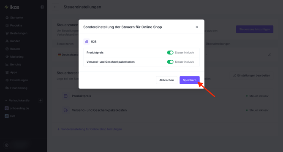283x152 pixels.
Task: Click the Berichte chart icon
Action: click(7, 64)
